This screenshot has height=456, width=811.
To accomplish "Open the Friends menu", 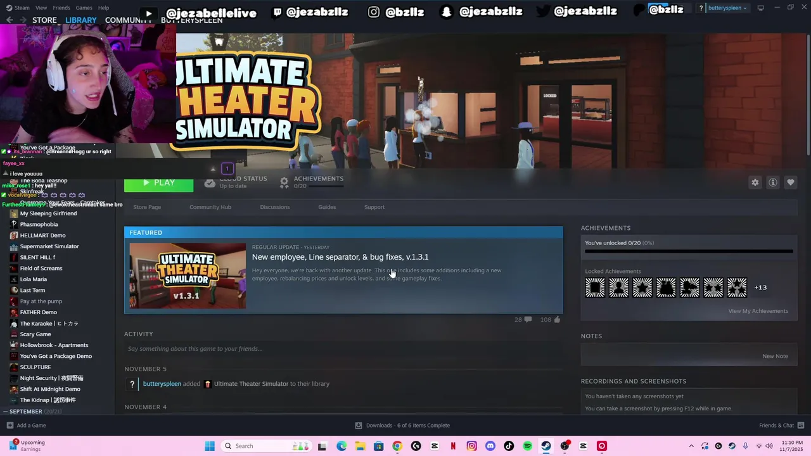I will (x=61, y=8).
